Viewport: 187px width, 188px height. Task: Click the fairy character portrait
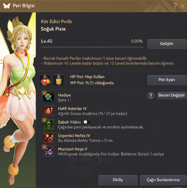[18, 100]
